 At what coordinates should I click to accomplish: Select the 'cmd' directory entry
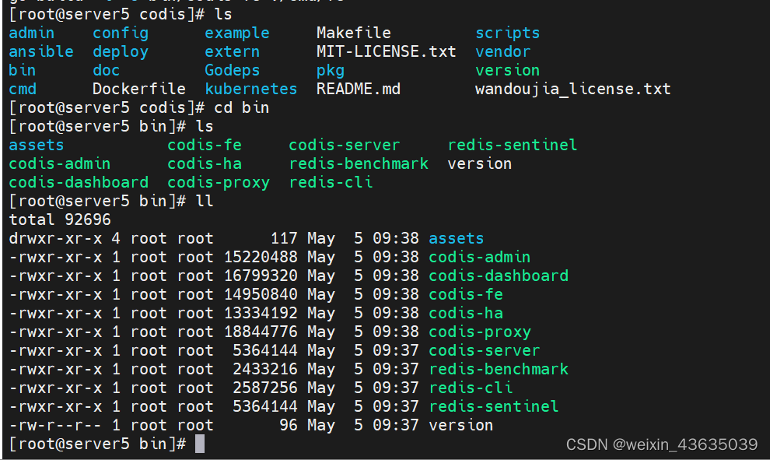[22, 89]
